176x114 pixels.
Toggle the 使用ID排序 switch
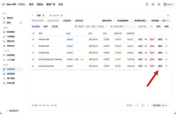114,21
